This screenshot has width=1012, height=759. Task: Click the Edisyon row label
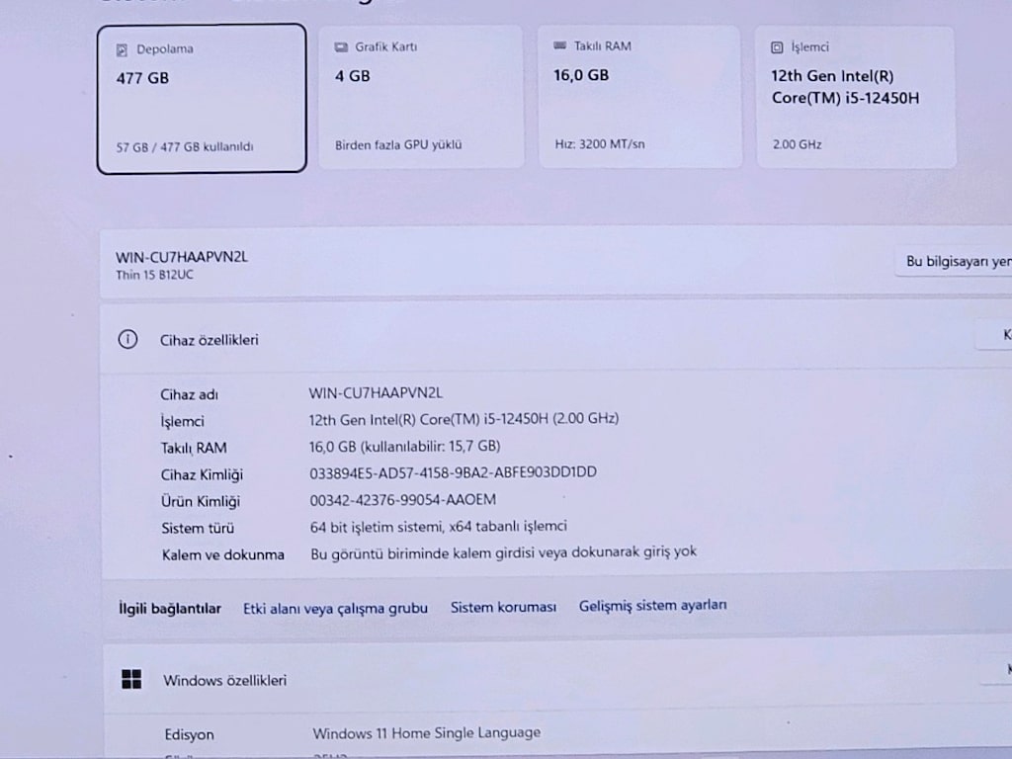189,735
